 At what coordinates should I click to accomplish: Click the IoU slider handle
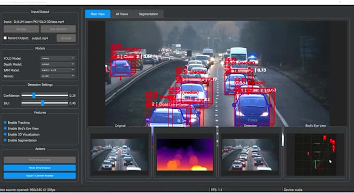tap(43, 103)
